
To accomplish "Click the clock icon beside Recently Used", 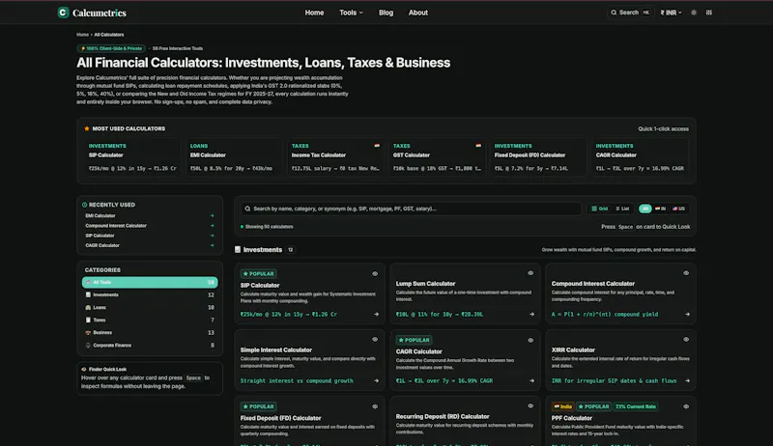I will coord(84,205).
